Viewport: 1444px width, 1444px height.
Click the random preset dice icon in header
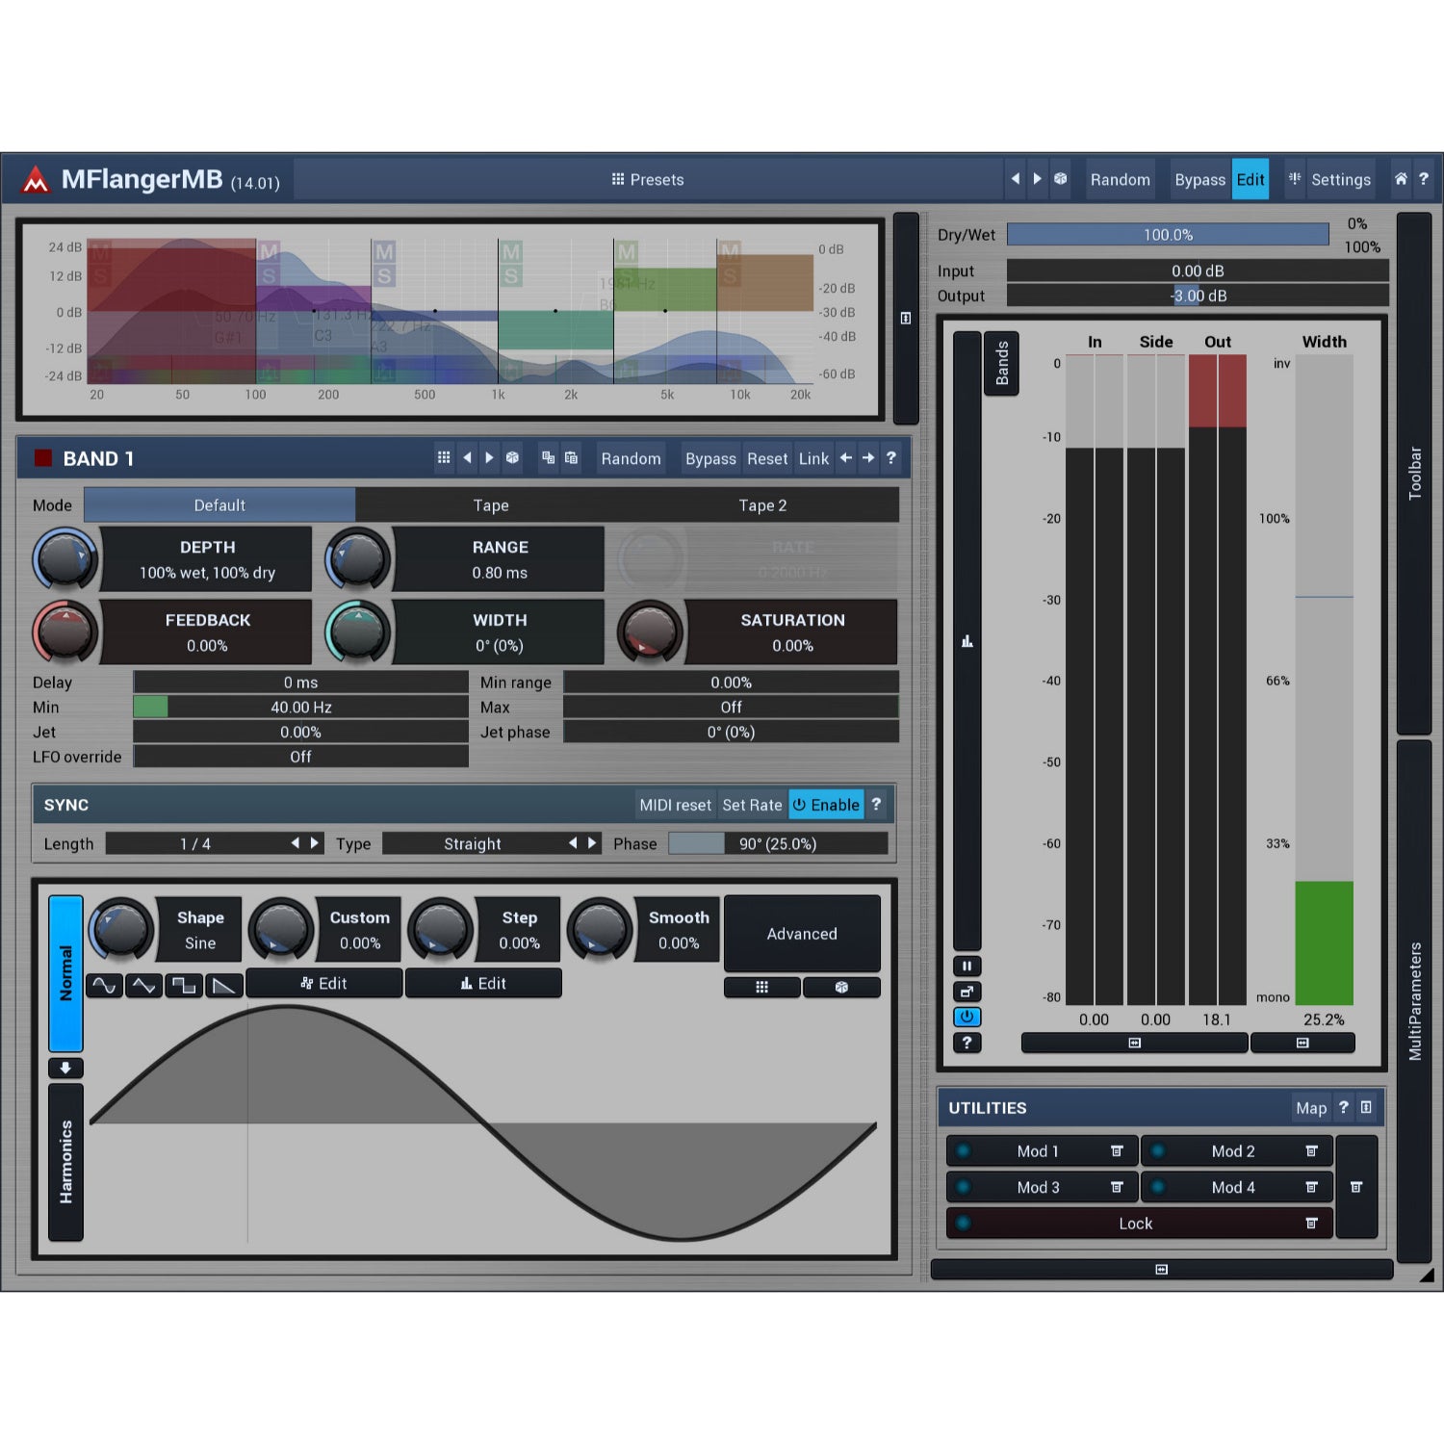coord(1060,179)
